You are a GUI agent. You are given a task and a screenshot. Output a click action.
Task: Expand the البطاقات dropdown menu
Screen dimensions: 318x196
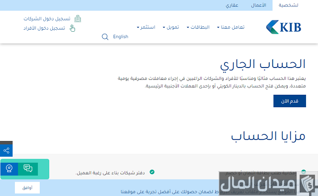click(x=198, y=27)
